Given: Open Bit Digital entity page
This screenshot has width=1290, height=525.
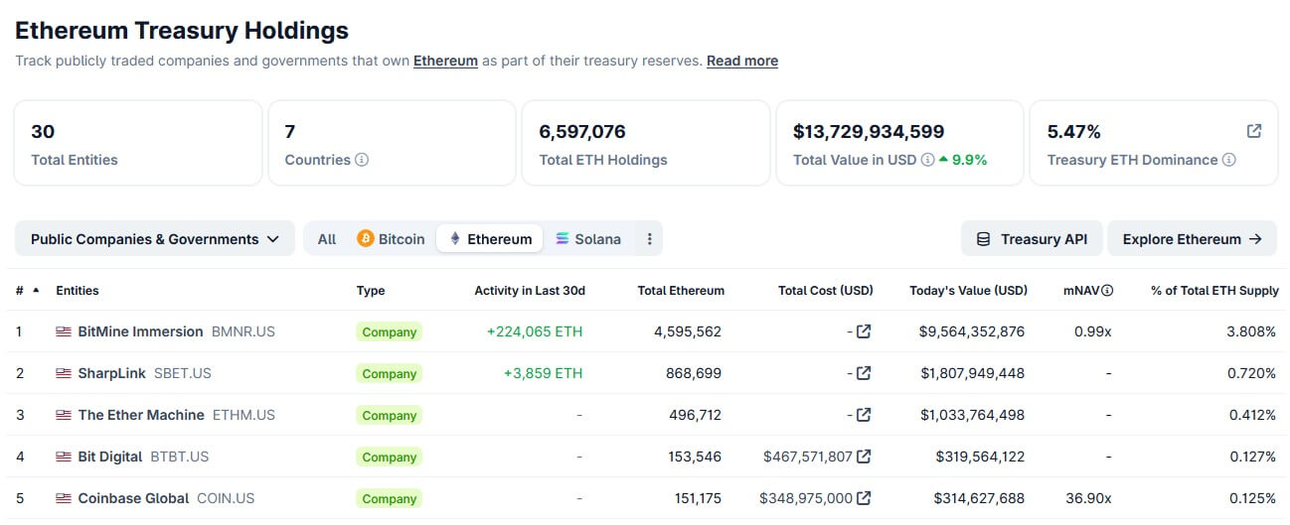Looking at the screenshot, I should 110,457.
